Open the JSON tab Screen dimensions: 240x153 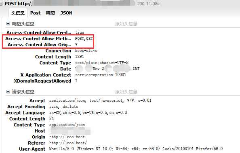66,13
